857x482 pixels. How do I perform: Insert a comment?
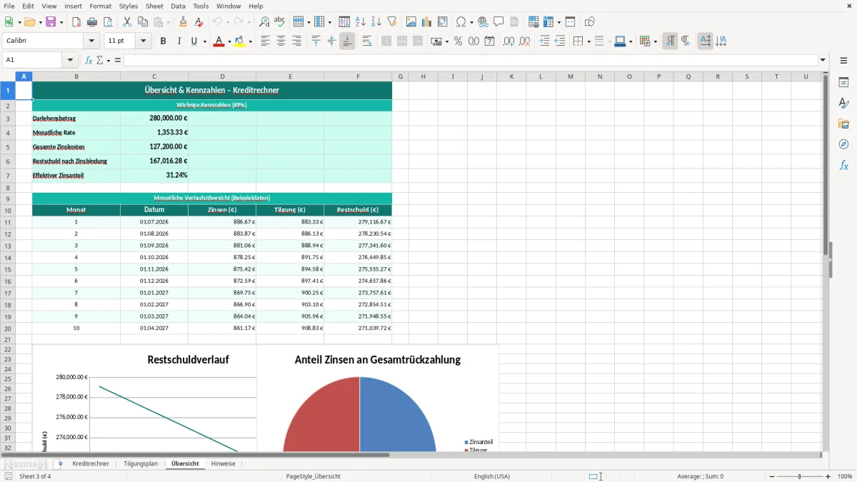(498, 22)
